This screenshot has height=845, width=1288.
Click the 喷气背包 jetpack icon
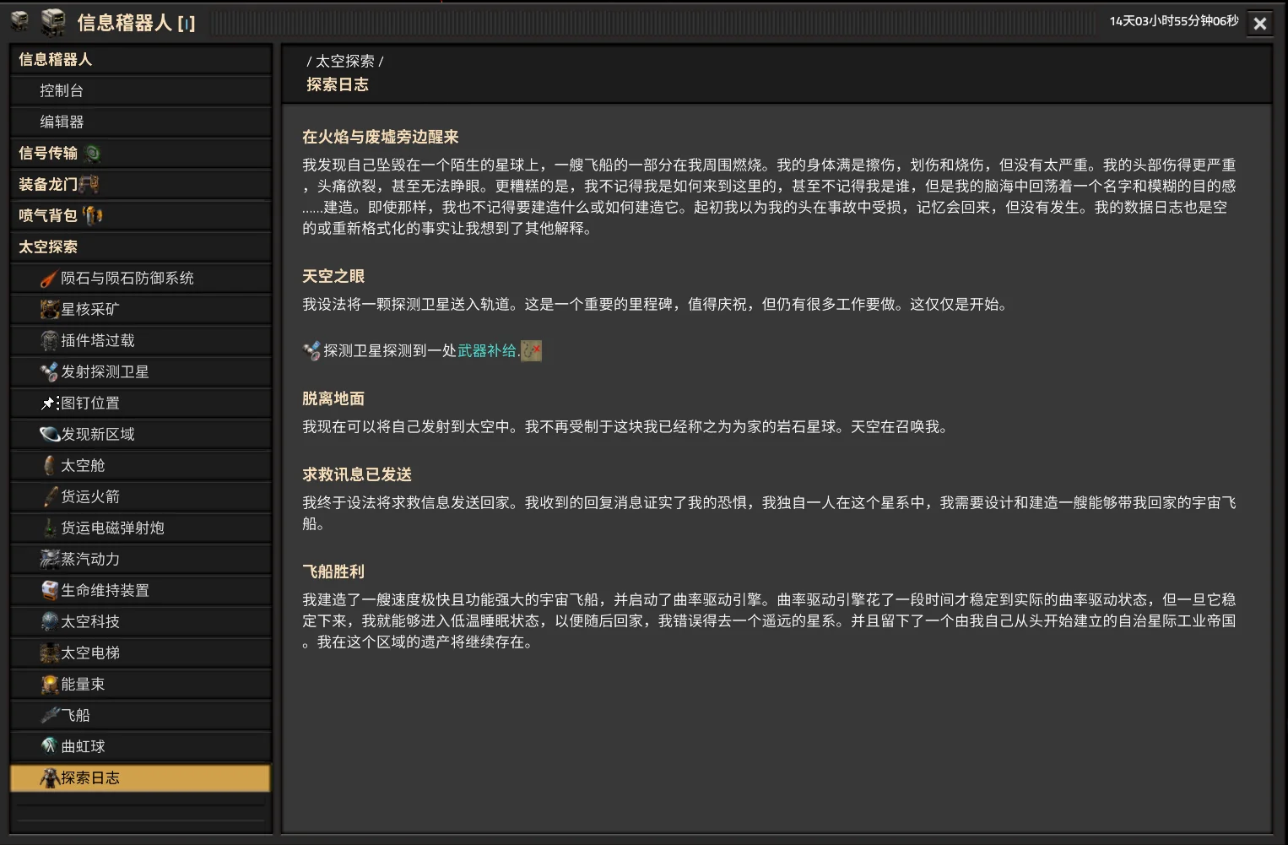[x=93, y=215]
